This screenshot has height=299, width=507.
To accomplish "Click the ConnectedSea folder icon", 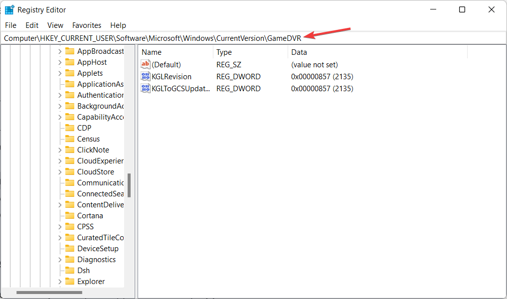I will [x=69, y=194].
